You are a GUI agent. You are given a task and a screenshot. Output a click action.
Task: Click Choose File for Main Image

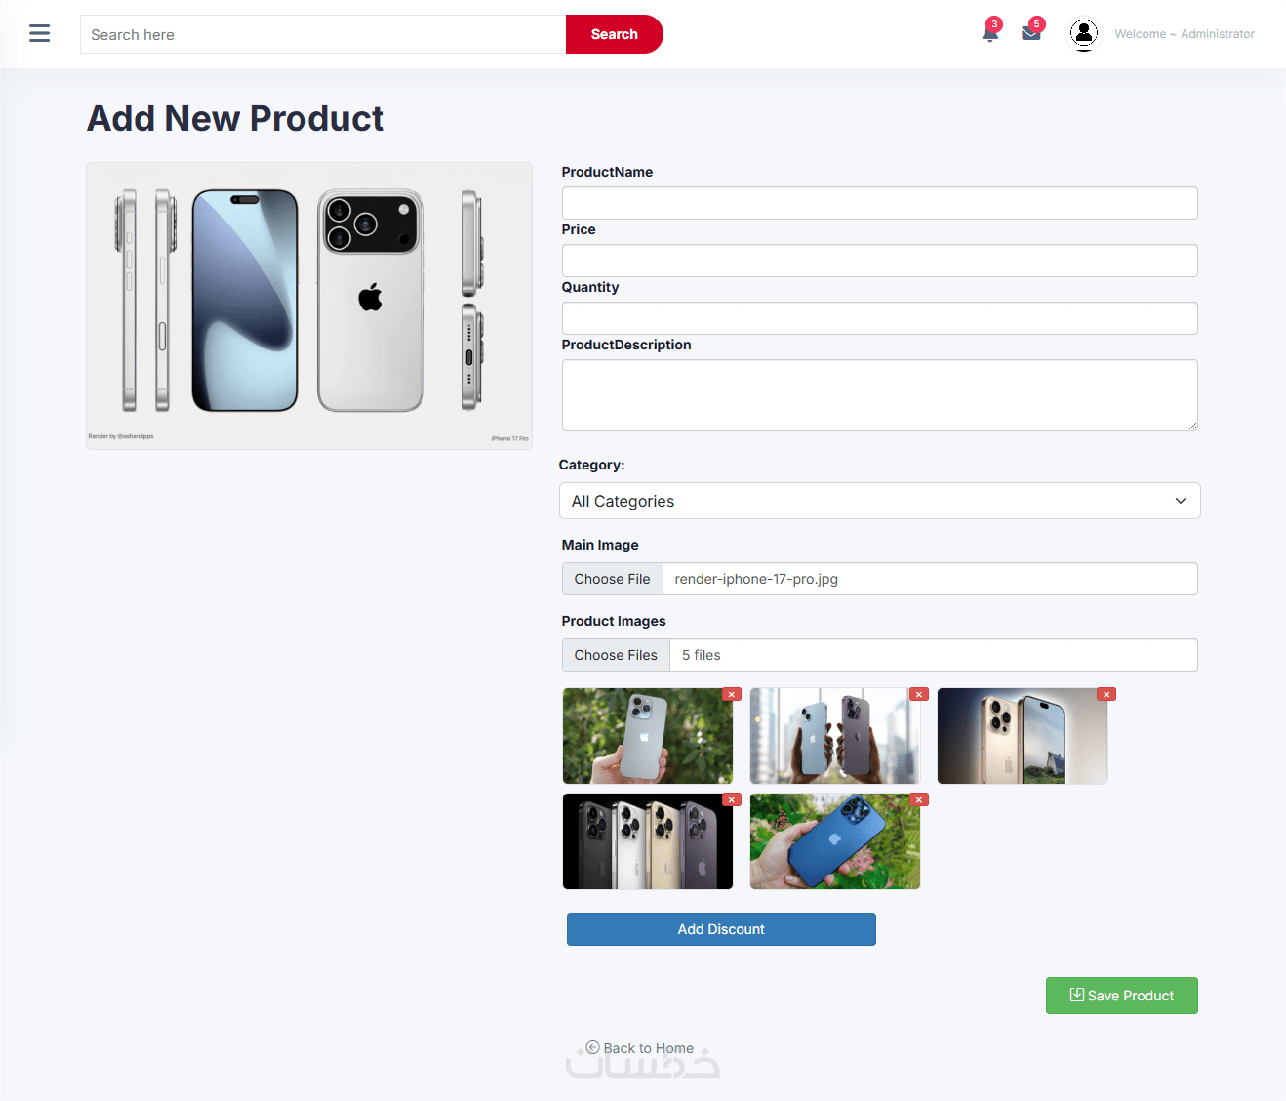(612, 579)
